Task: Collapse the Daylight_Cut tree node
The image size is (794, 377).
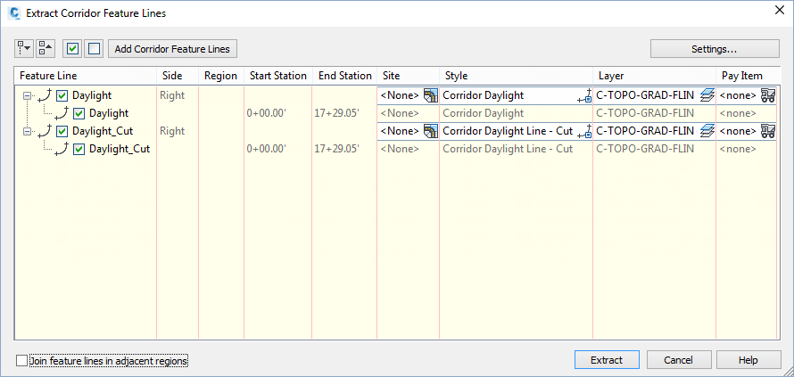Action: (x=27, y=131)
